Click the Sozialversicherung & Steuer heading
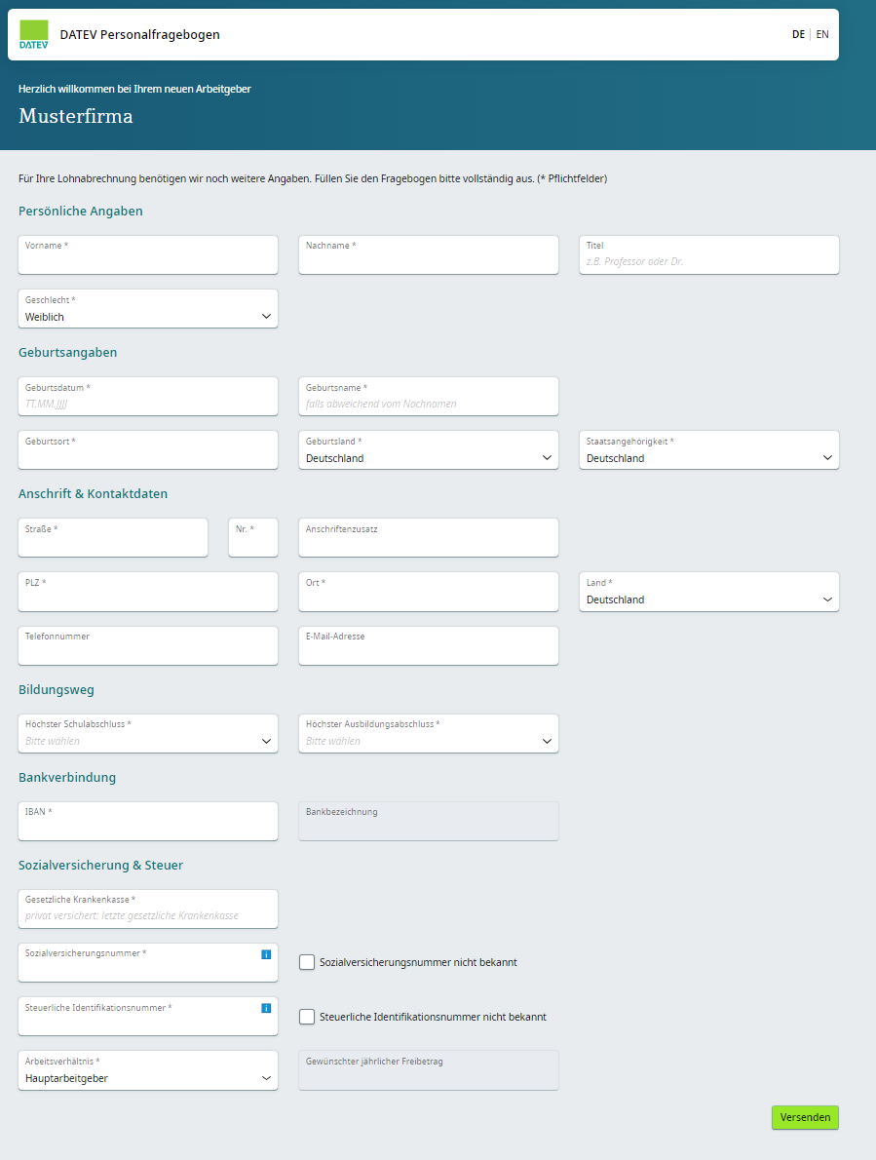 tap(100, 865)
